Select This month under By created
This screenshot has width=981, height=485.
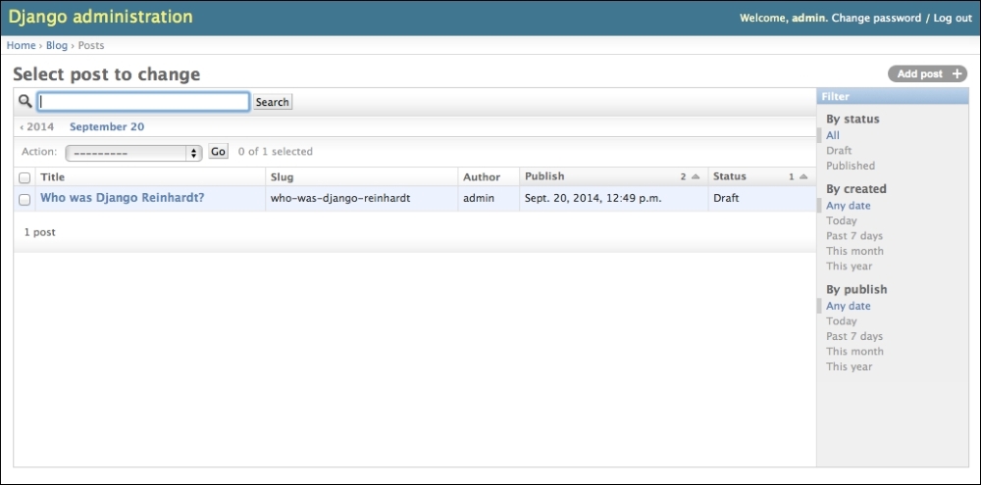click(854, 251)
